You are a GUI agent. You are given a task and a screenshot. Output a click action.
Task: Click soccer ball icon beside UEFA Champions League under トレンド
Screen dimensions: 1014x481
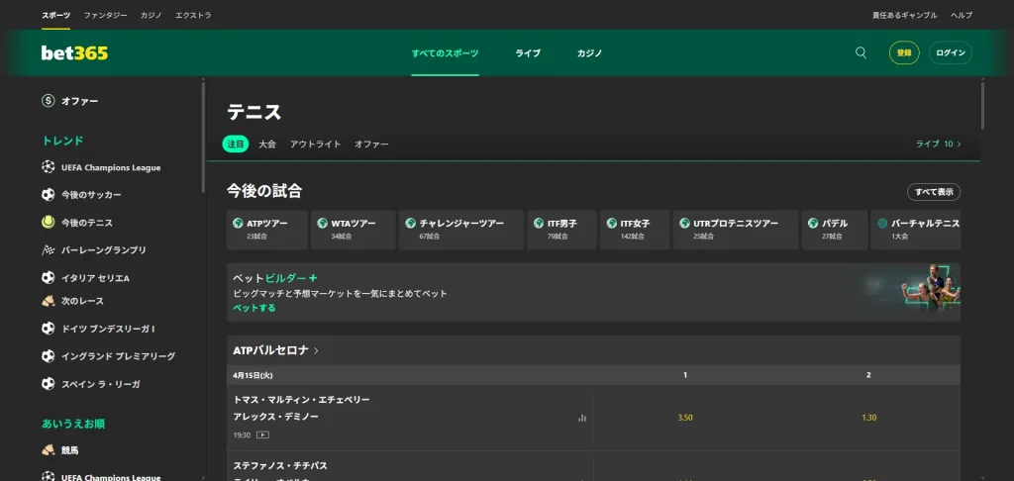48,167
